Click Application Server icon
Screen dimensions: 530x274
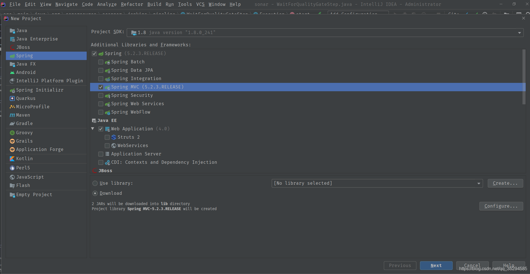click(107, 154)
